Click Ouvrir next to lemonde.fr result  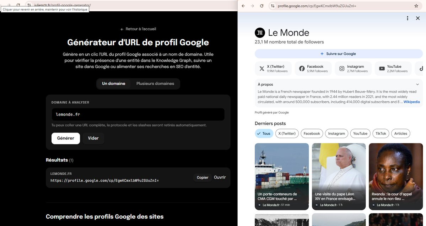pos(220,177)
